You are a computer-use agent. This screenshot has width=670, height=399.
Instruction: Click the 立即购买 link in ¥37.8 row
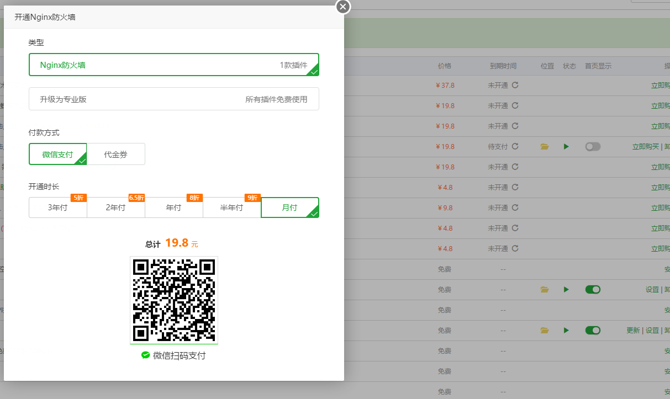click(660, 85)
